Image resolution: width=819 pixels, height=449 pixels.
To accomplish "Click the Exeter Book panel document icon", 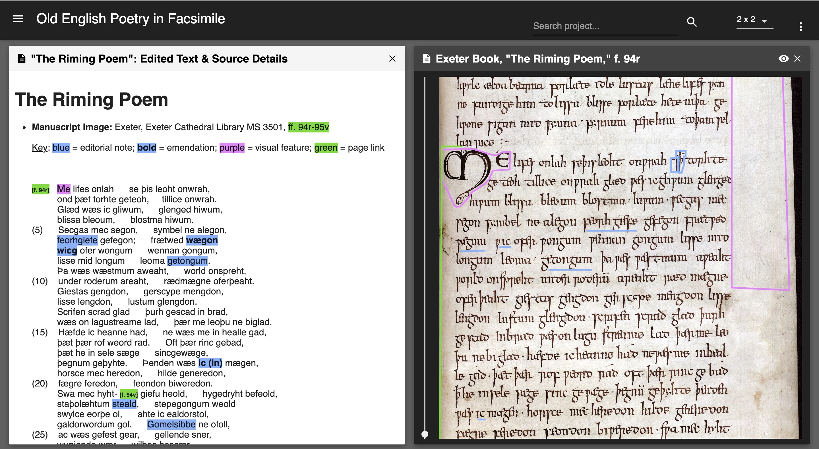I will click(x=426, y=59).
